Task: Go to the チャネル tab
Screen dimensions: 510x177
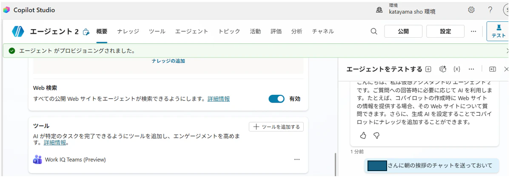Action: point(323,31)
